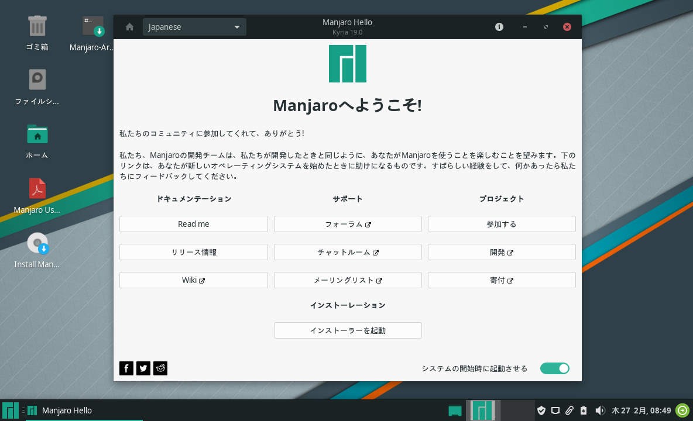Click the Manjaro Hello taskbar entry
This screenshot has height=421, width=693.
pos(84,410)
